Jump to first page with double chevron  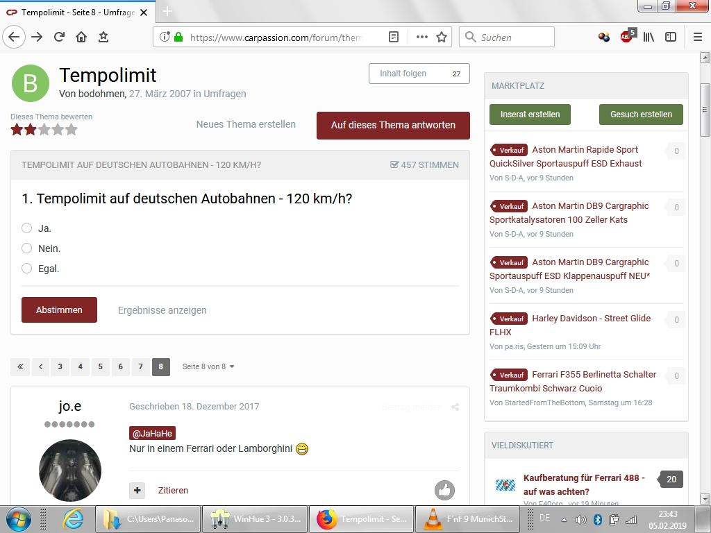20,366
